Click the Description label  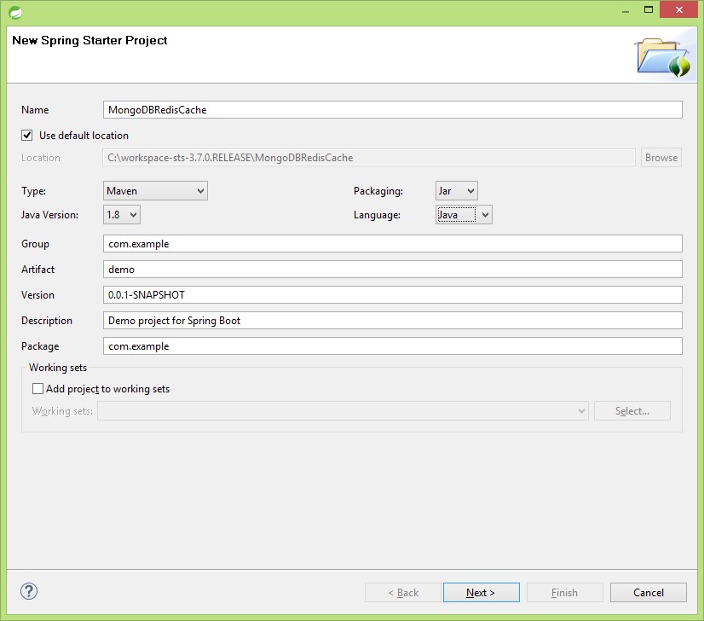[47, 321]
